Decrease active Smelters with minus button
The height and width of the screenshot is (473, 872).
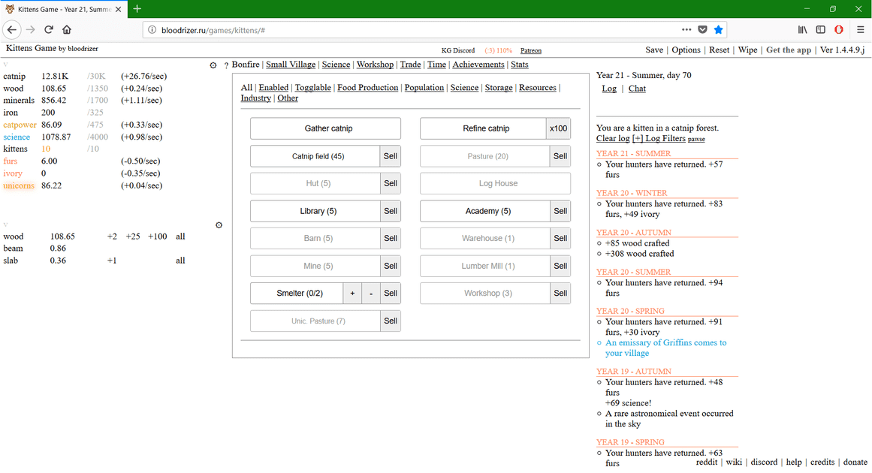(x=371, y=293)
